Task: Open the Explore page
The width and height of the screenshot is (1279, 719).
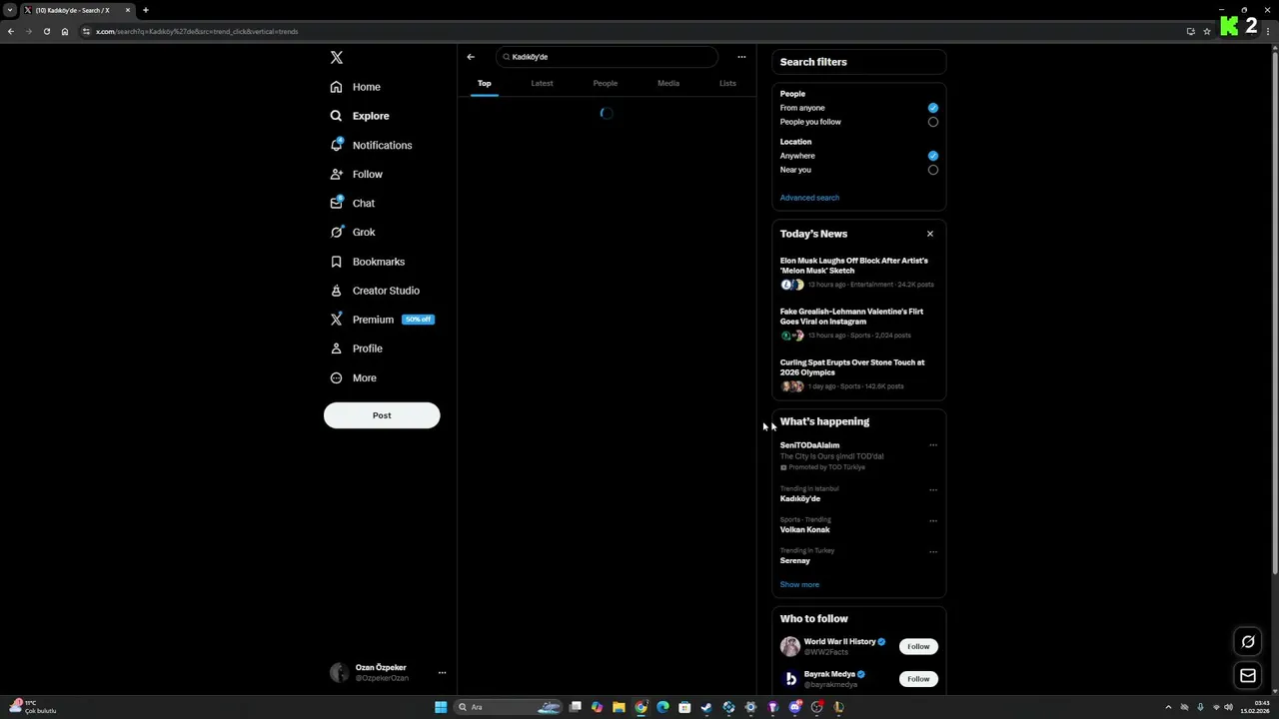Action: click(360, 116)
